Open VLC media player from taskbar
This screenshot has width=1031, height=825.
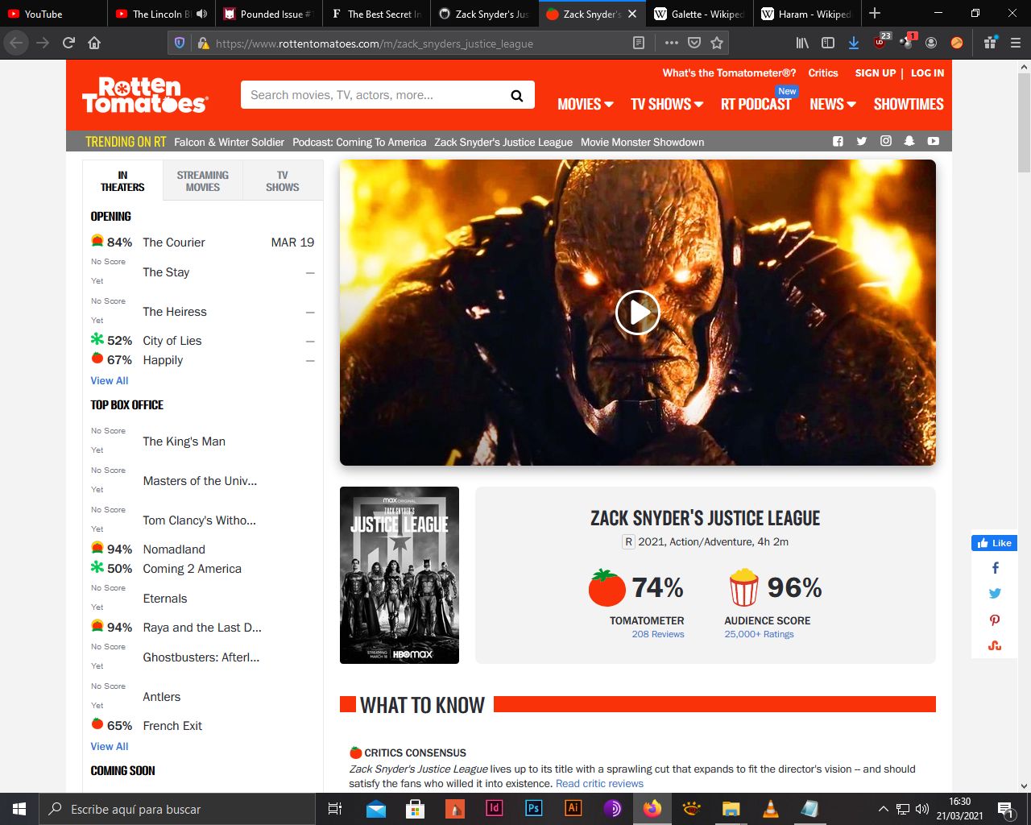coord(770,809)
